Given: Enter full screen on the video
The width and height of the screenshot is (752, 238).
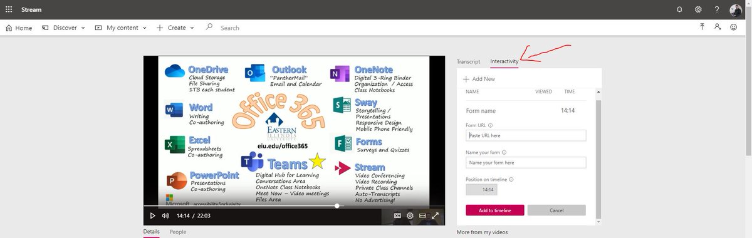Looking at the screenshot, I should tap(435, 215).
